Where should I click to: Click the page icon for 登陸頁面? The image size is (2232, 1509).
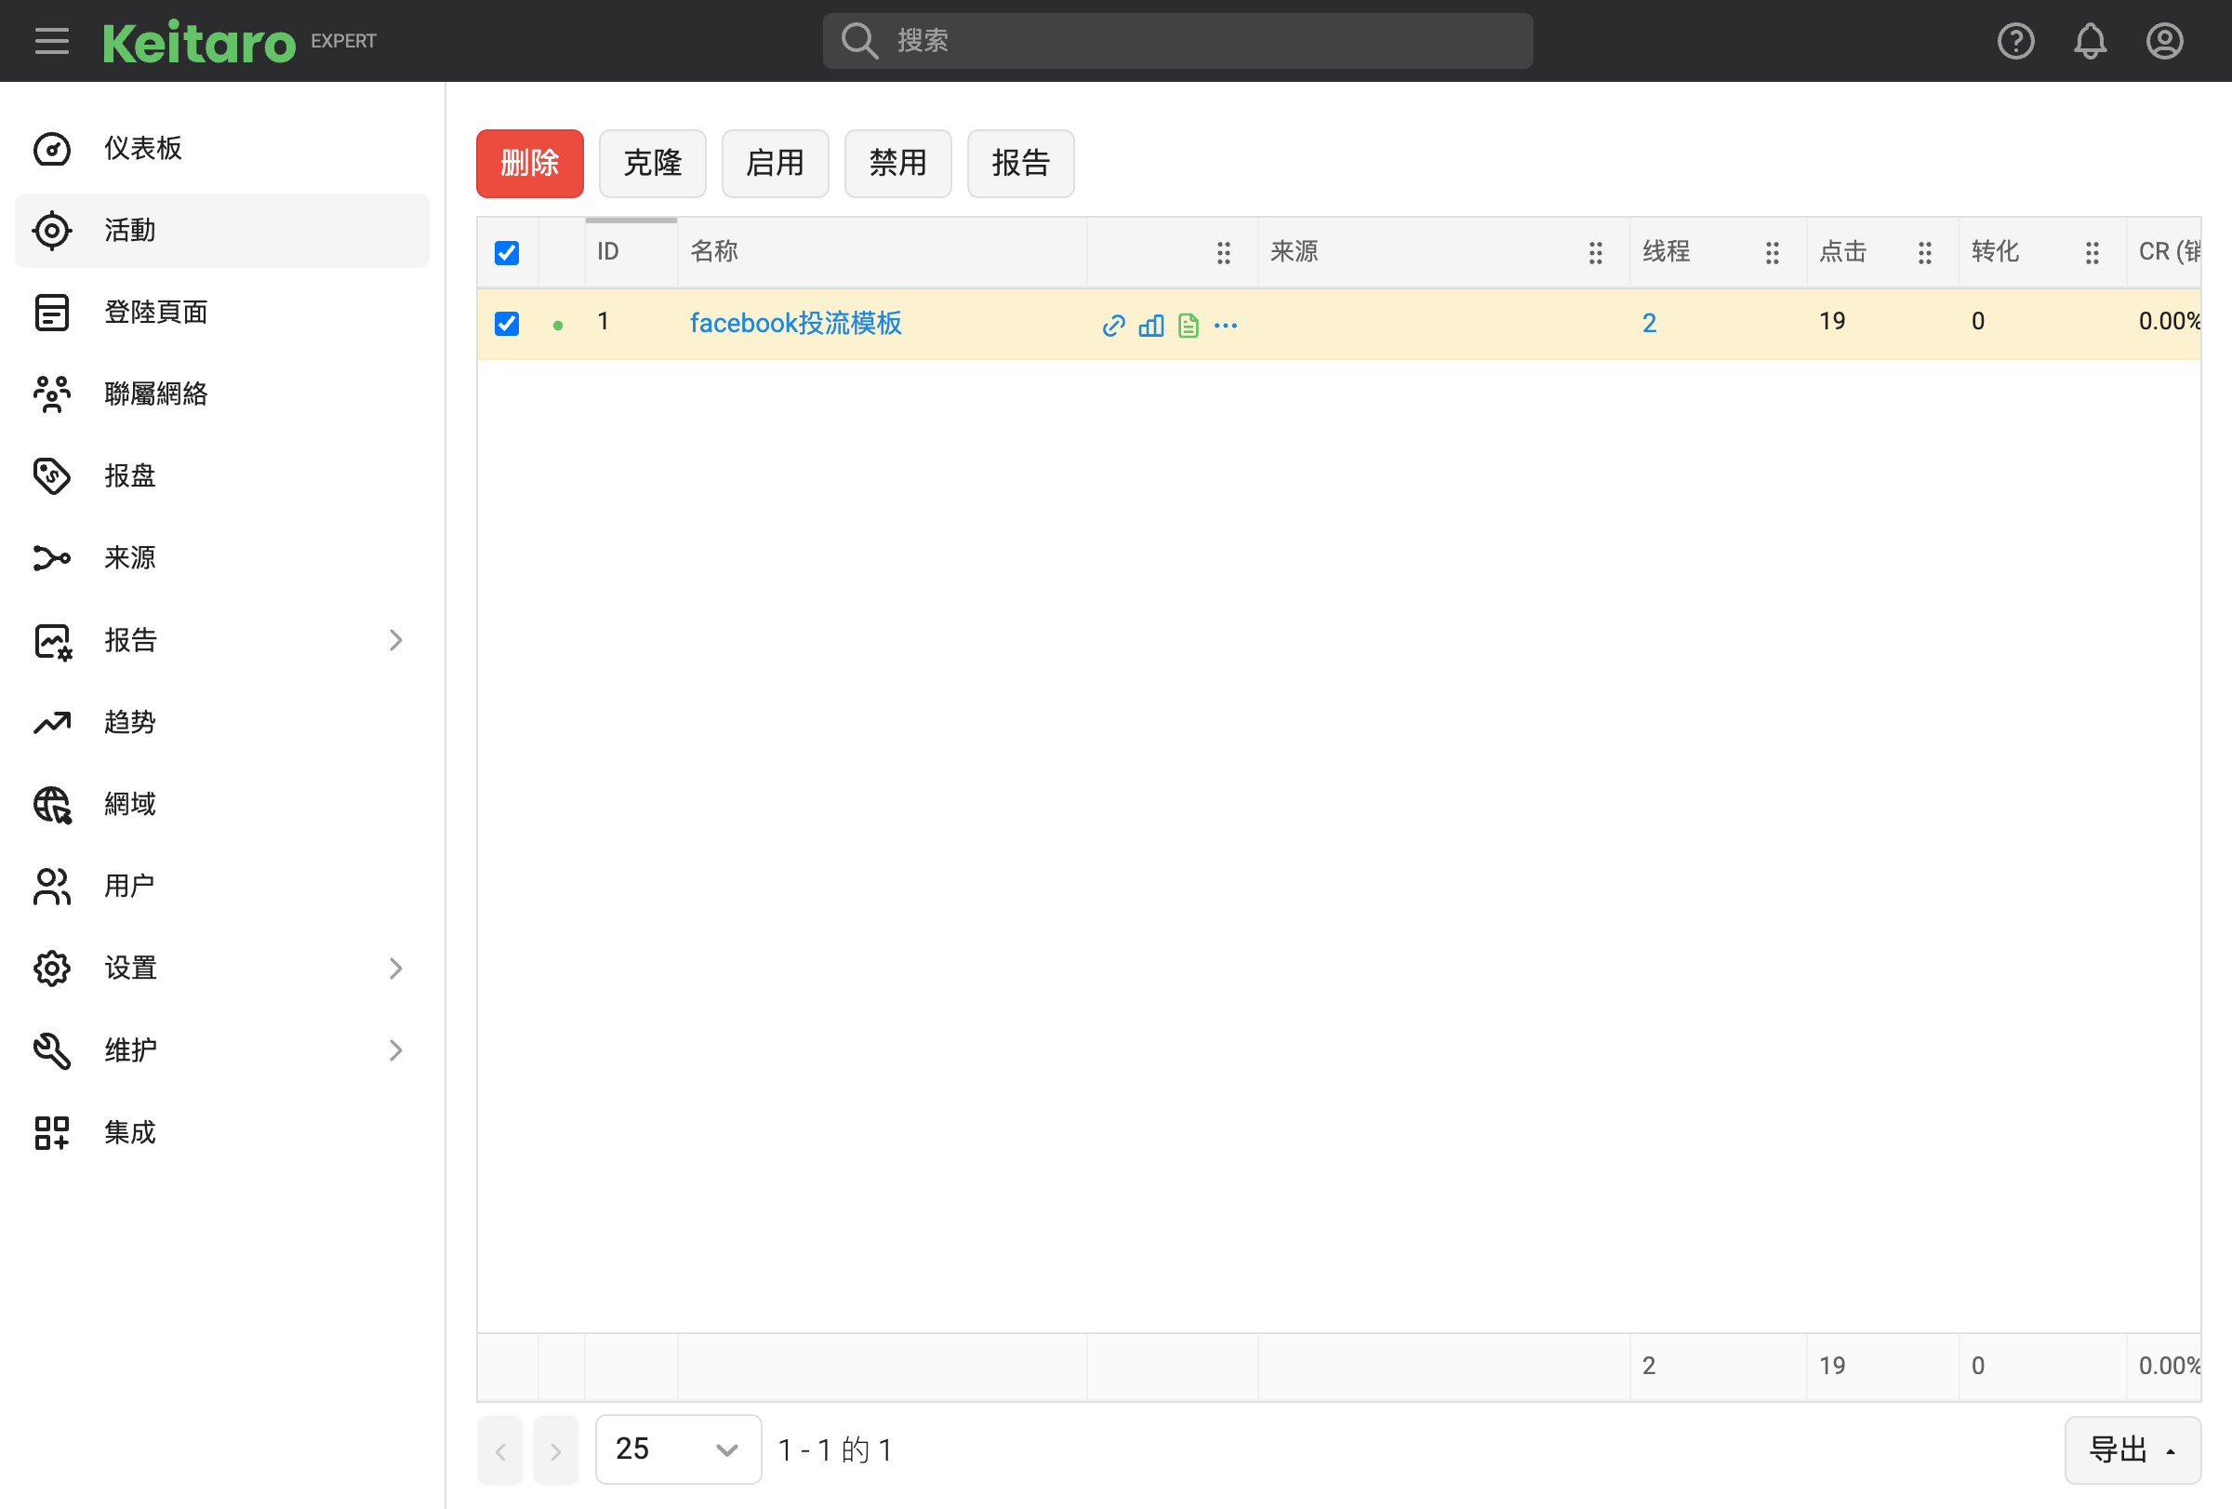[52, 314]
